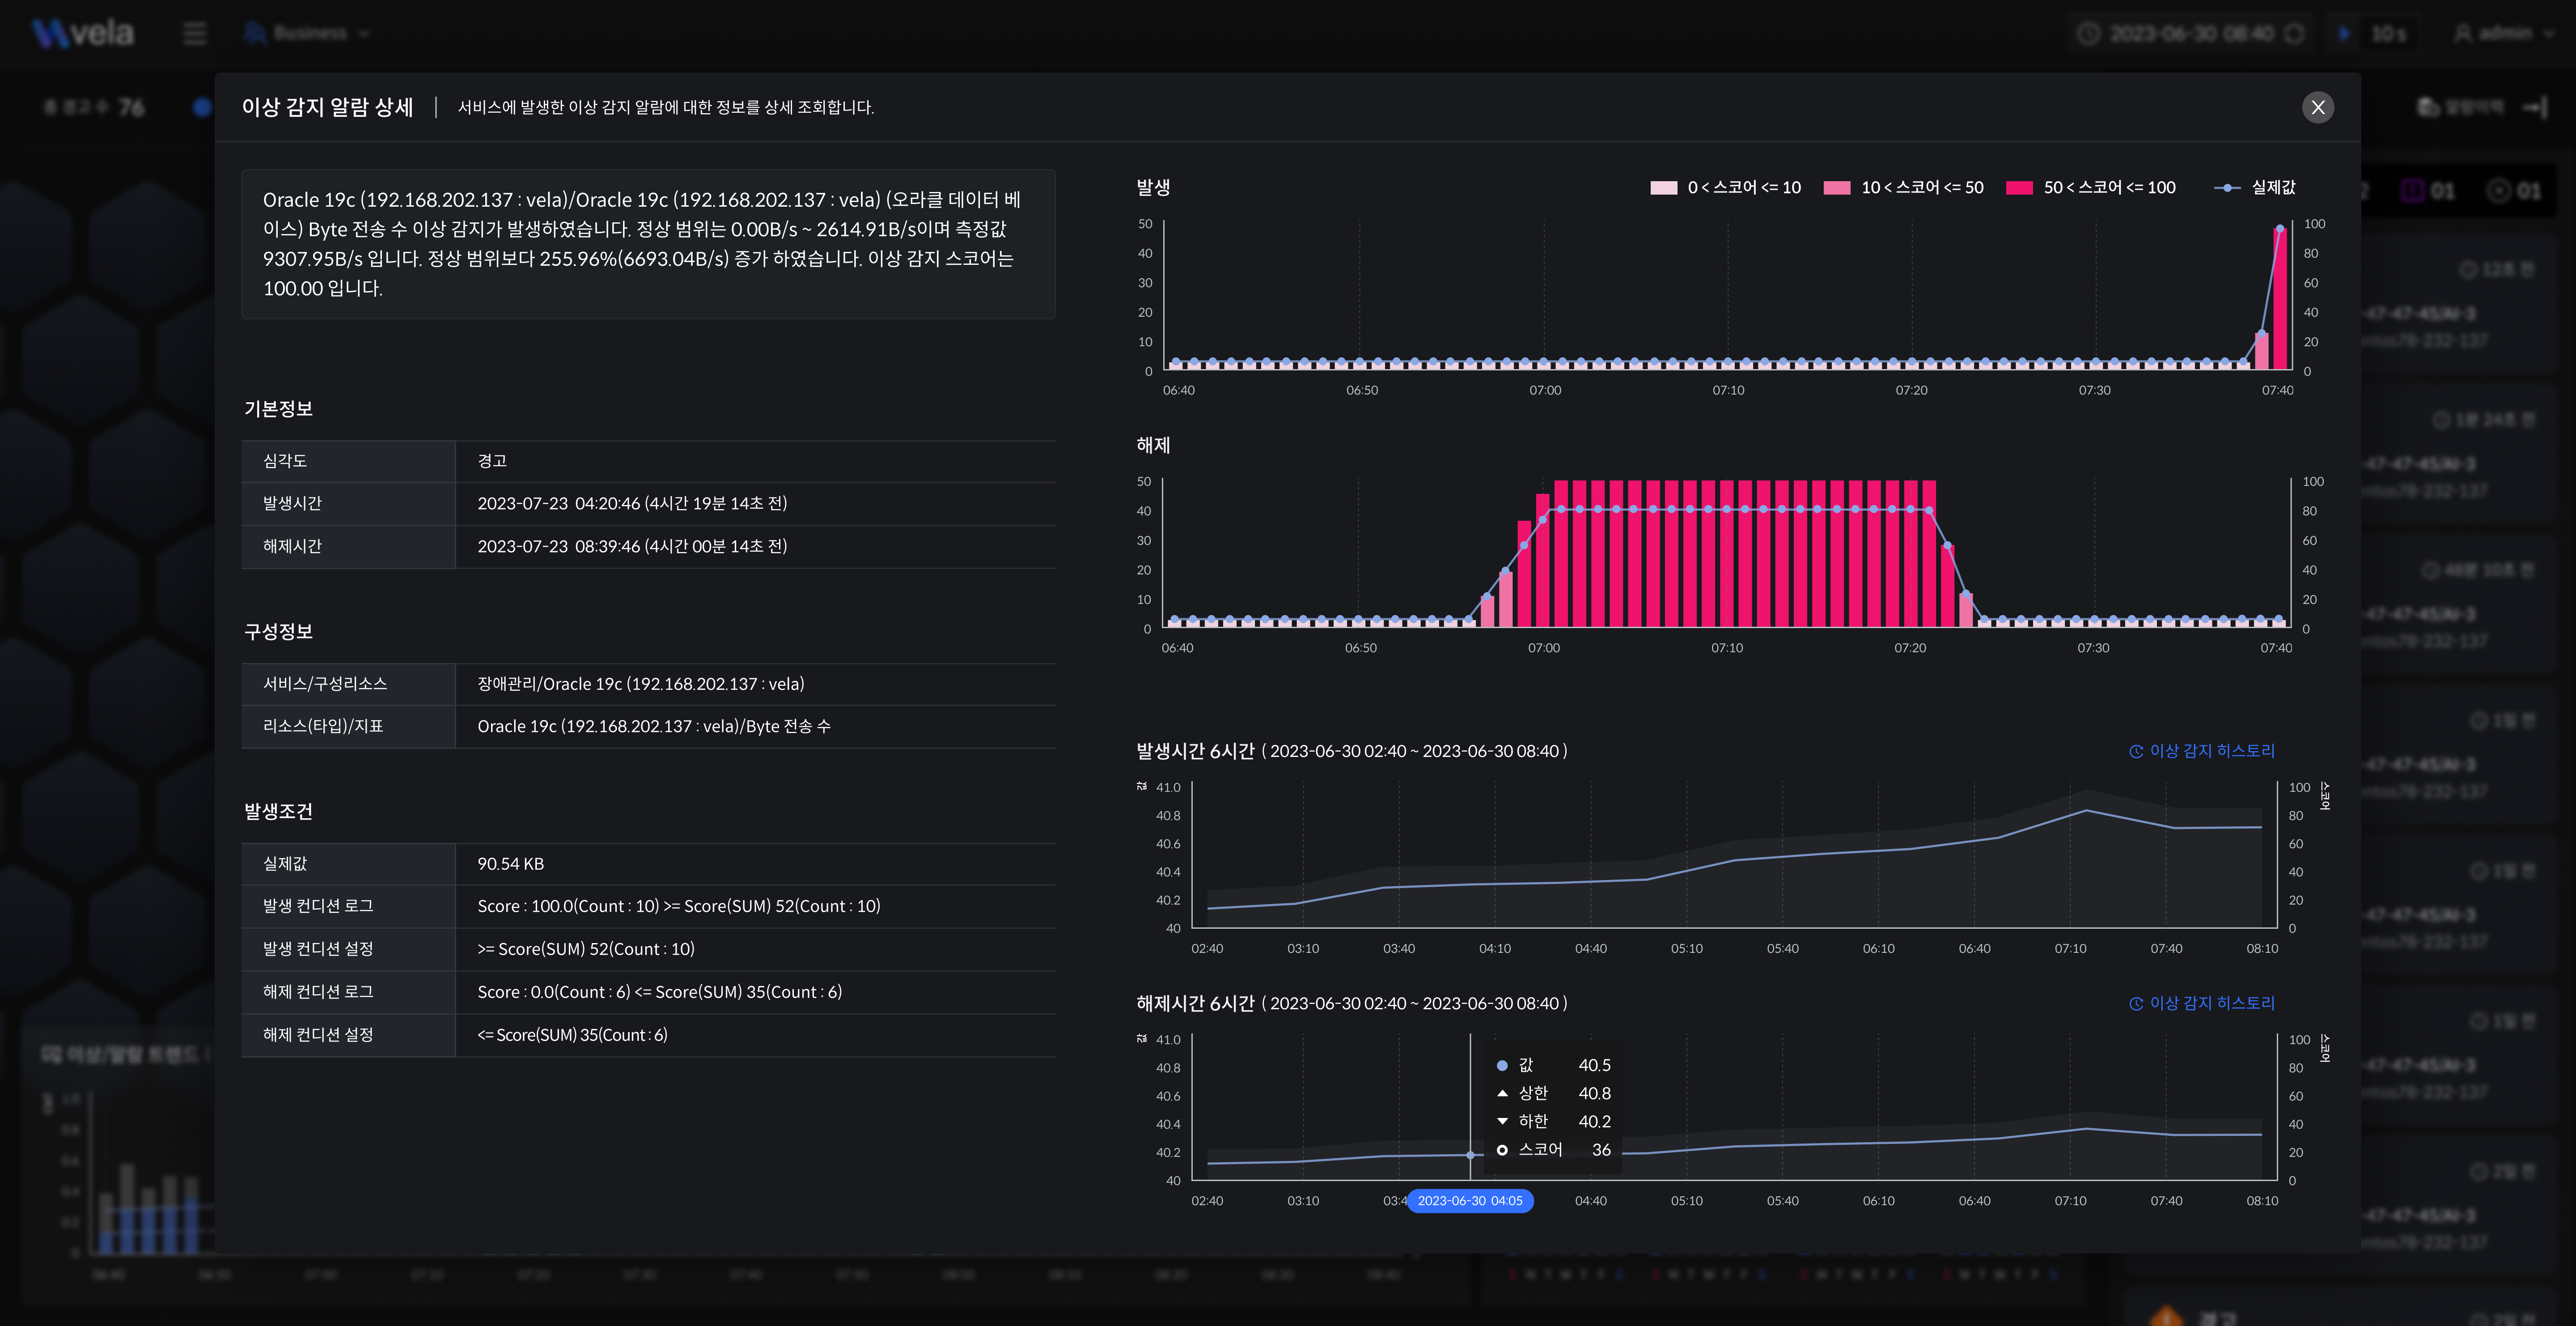Screen dimensions: 2576x1326
Task: Close the anomaly alarm detail dialog
Action: 2317,107
